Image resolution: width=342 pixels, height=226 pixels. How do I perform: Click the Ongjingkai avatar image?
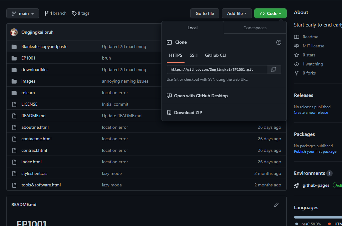coord(14,32)
